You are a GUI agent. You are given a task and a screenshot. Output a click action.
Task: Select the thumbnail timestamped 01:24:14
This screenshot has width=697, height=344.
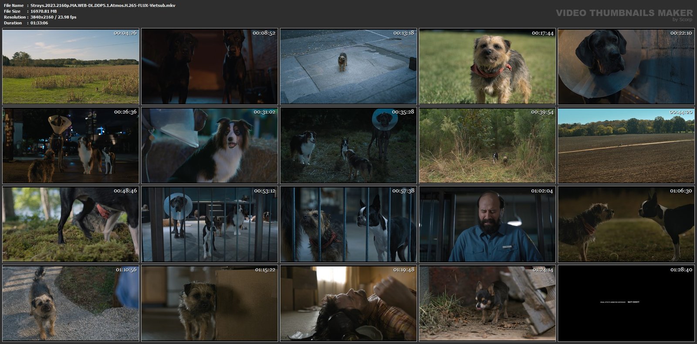pyautogui.click(x=487, y=304)
